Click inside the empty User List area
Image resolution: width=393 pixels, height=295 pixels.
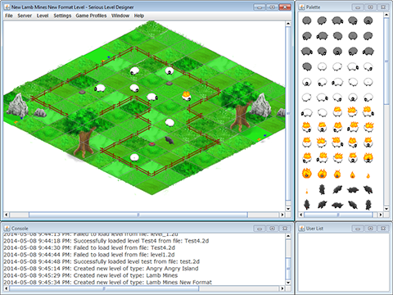[344, 261]
